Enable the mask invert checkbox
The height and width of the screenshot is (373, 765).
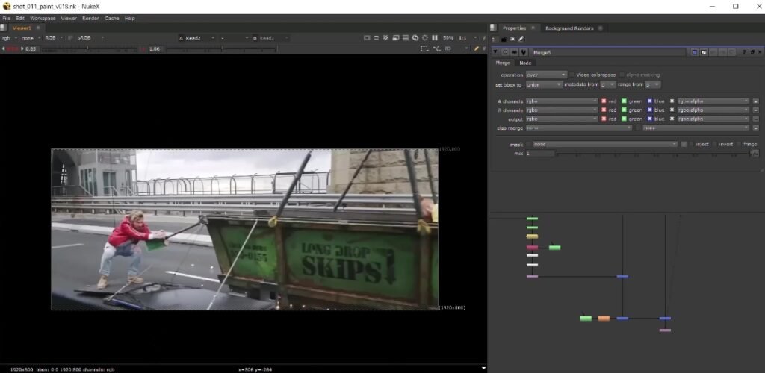(x=715, y=144)
